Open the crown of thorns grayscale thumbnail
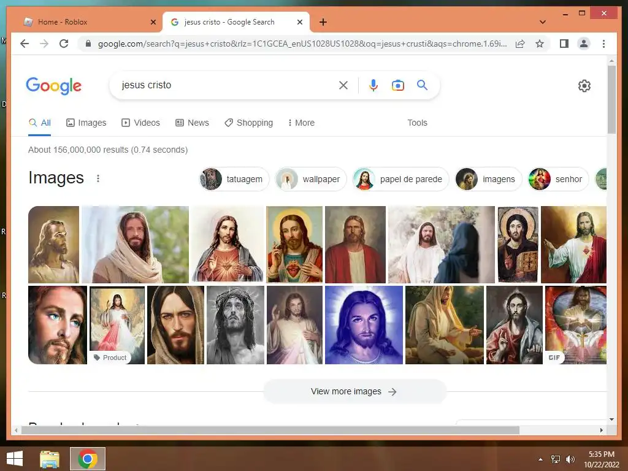The image size is (628, 471). click(235, 325)
